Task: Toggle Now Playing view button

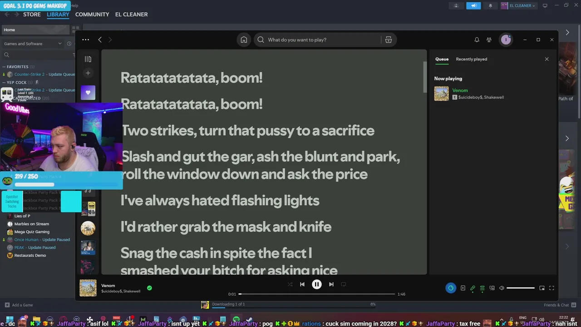Action: pyautogui.click(x=463, y=288)
